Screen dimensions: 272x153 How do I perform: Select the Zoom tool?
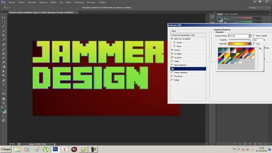(x=3, y=103)
